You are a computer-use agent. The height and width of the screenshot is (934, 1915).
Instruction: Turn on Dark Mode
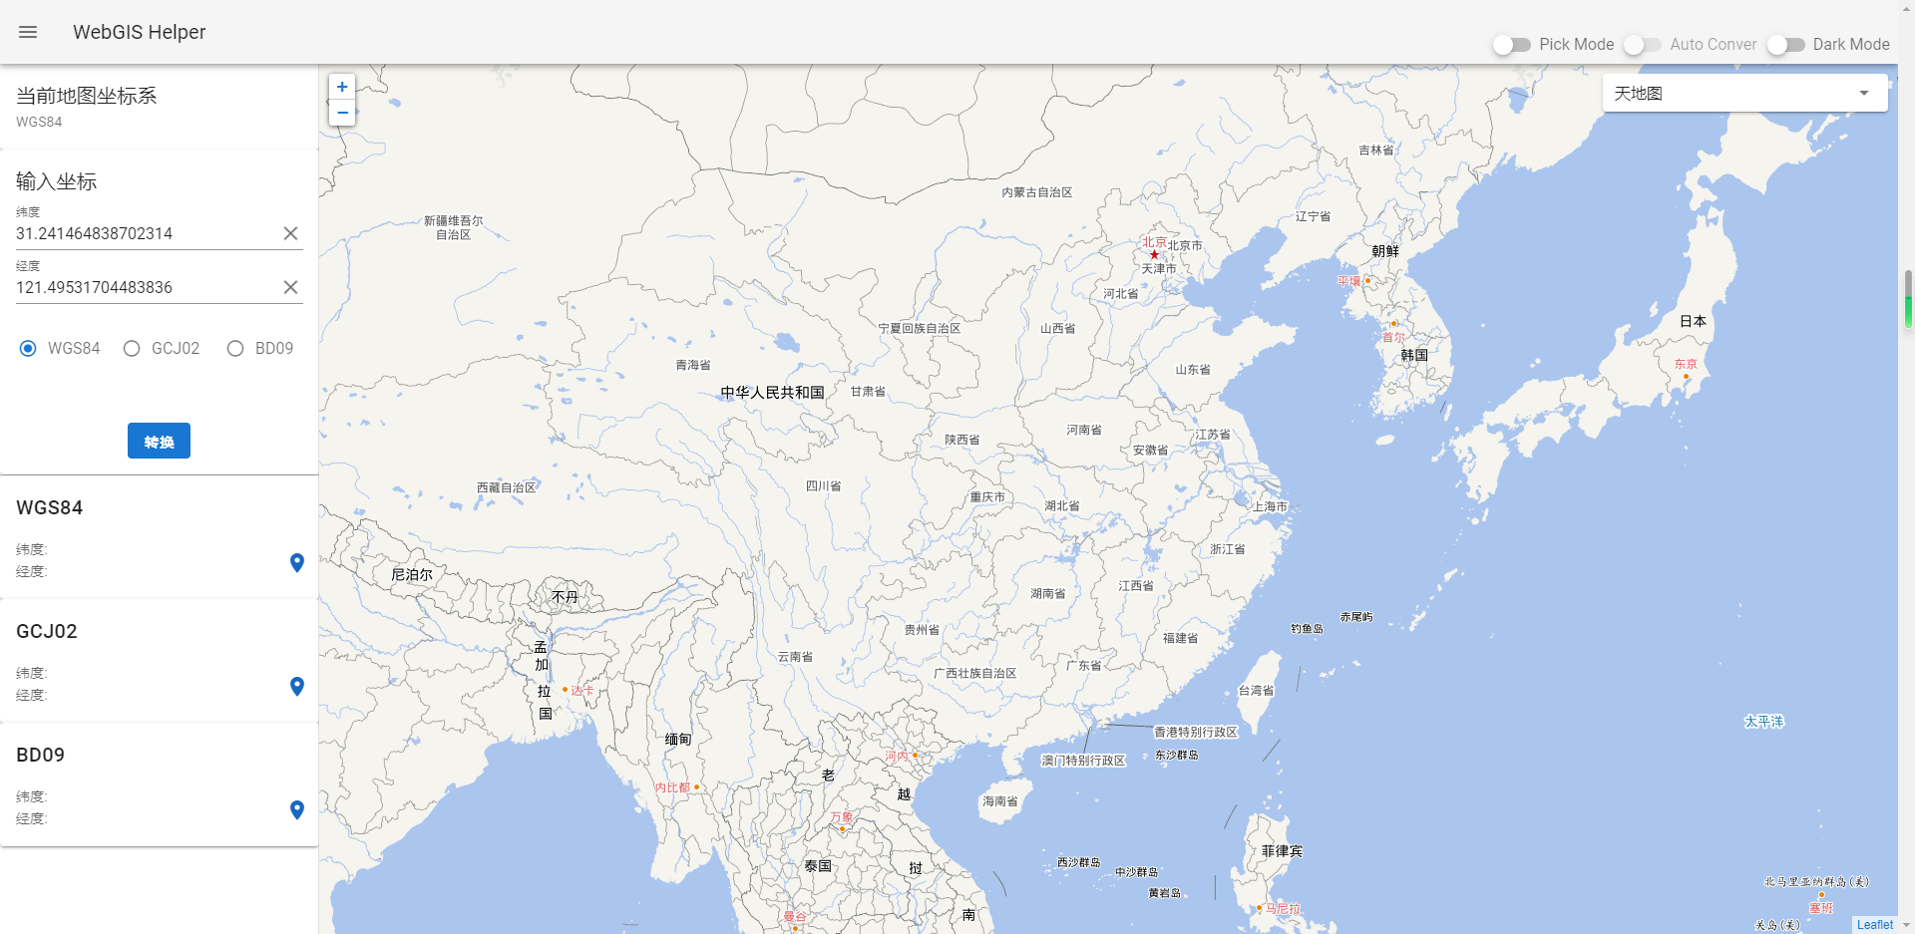(x=1785, y=45)
